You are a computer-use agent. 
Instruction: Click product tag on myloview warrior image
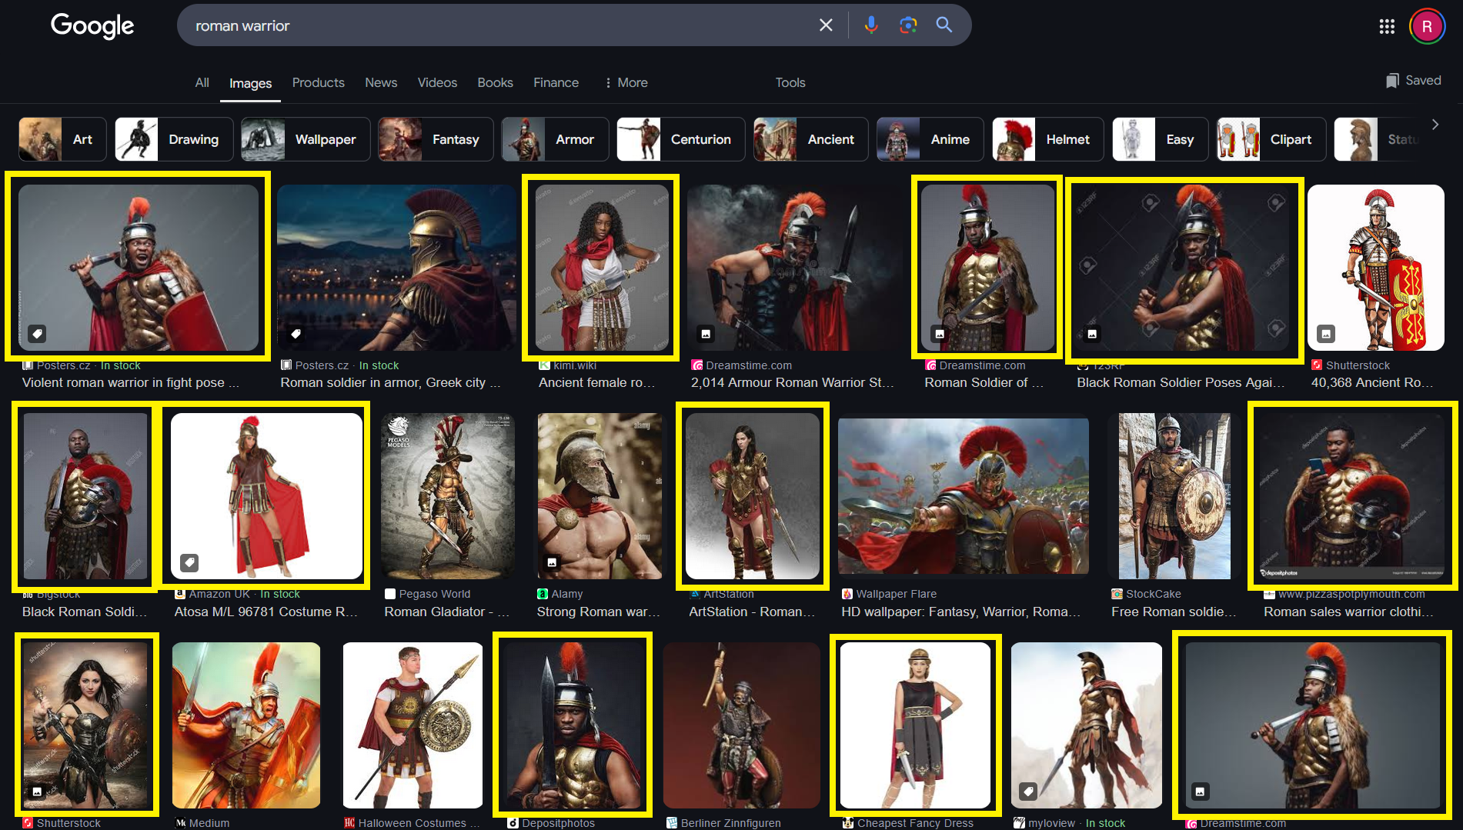point(1028,791)
